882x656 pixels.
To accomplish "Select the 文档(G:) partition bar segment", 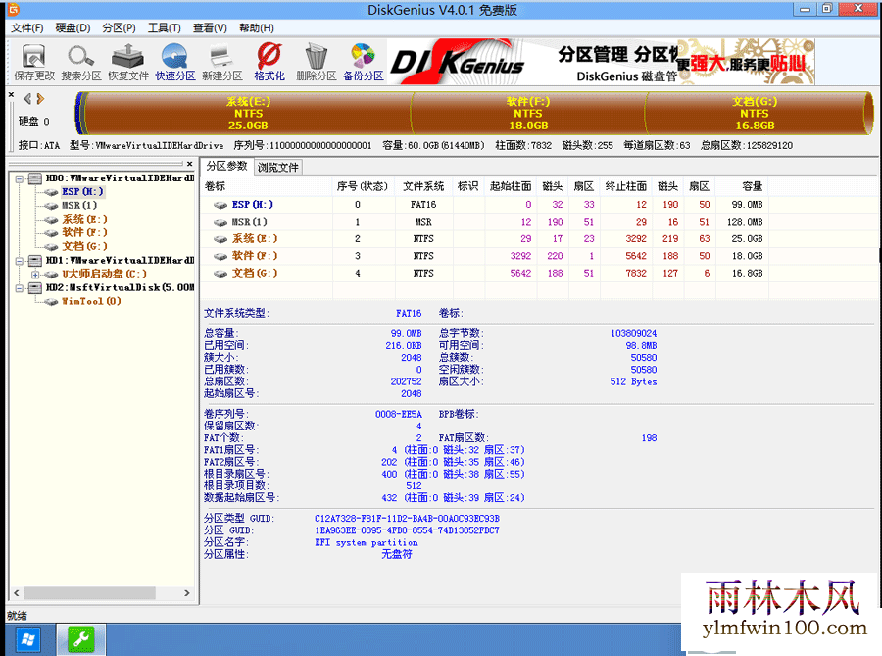I will pyautogui.click(x=755, y=113).
